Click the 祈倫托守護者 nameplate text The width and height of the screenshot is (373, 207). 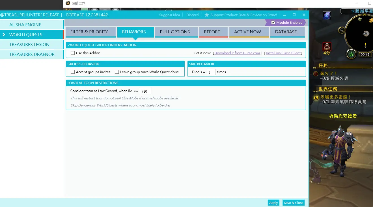[343, 116]
